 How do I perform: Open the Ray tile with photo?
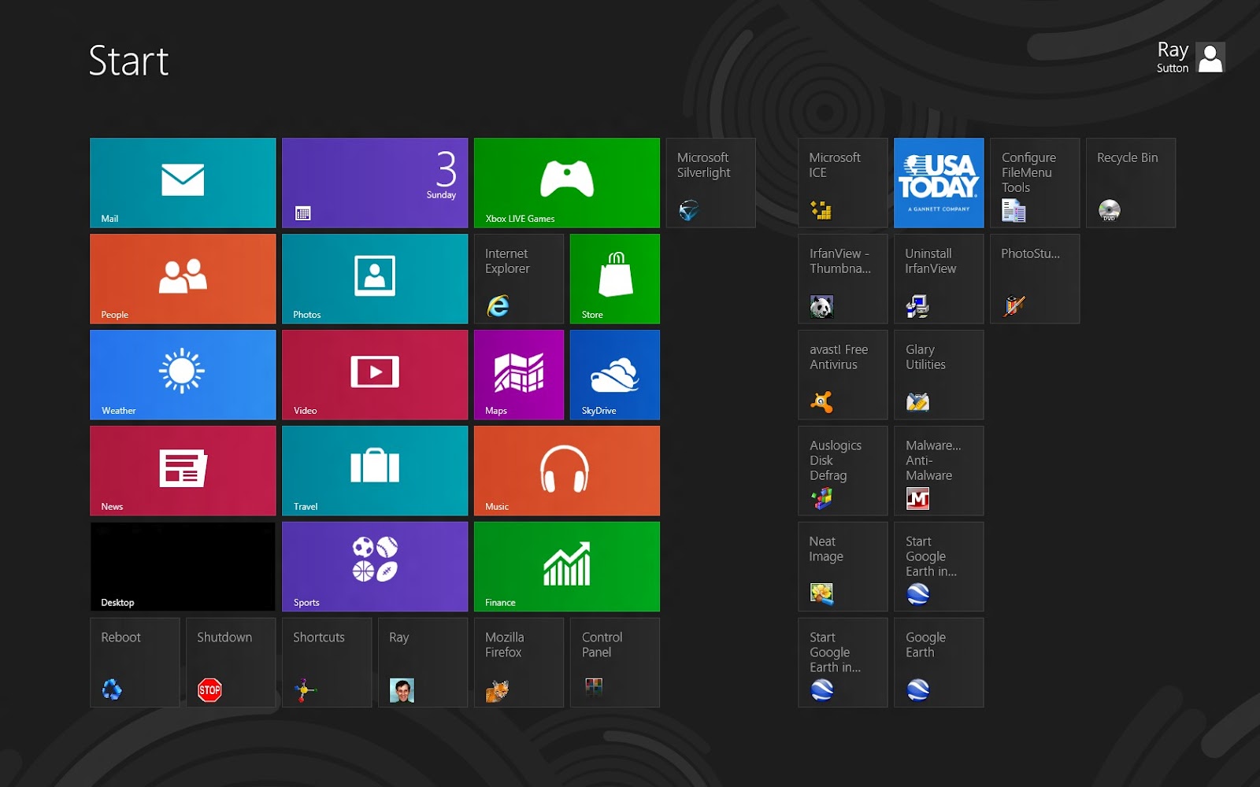(x=423, y=663)
